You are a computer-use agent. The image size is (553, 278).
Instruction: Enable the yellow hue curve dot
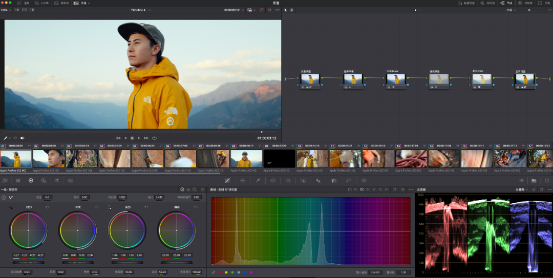226,272
